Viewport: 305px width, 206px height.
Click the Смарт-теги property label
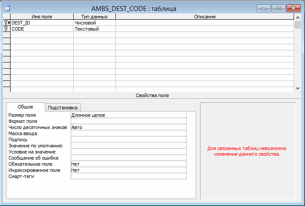point(21,176)
